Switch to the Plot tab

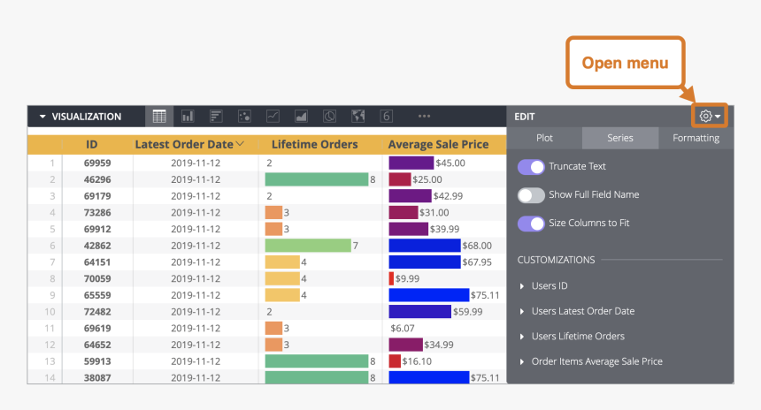point(544,138)
